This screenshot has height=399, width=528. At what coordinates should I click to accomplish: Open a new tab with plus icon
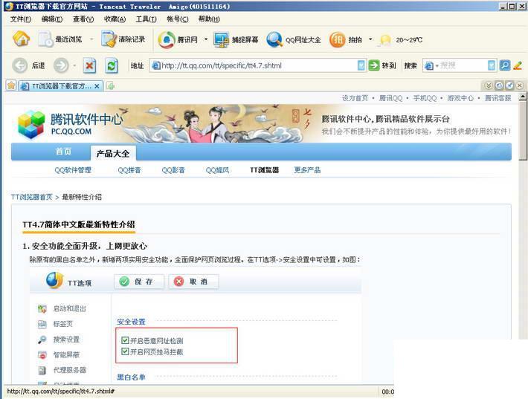click(111, 86)
